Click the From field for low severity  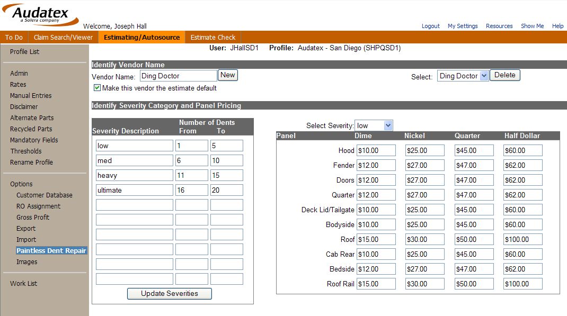pyautogui.click(x=192, y=146)
